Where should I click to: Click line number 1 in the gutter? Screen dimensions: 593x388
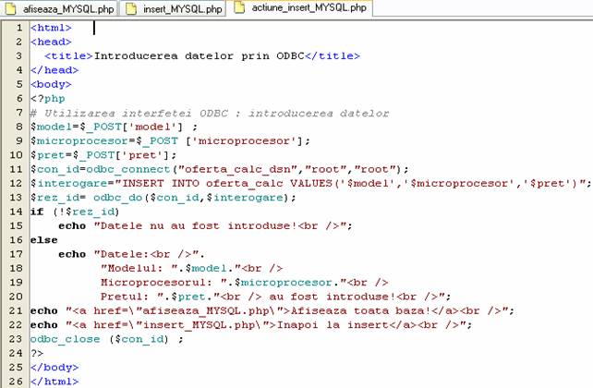[x=19, y=28]
